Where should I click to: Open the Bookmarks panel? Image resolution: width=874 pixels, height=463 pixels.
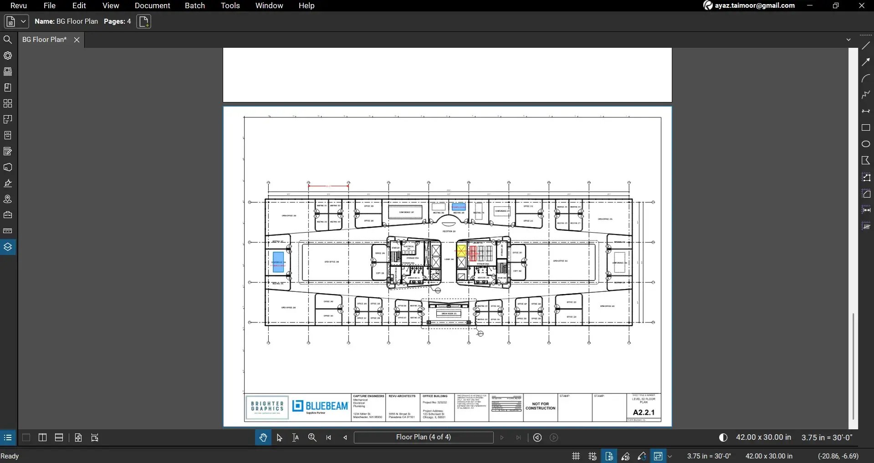tap(8, 87)
